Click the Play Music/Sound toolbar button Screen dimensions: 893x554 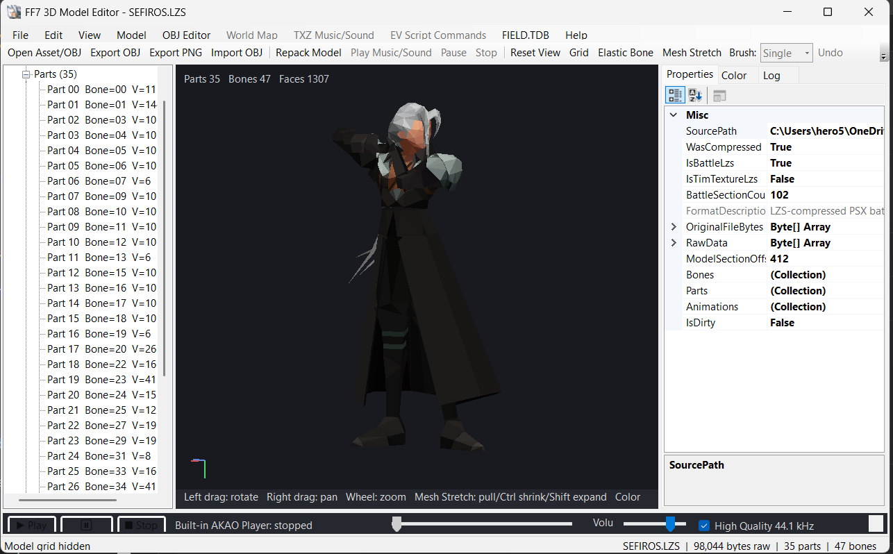[391, 53]
